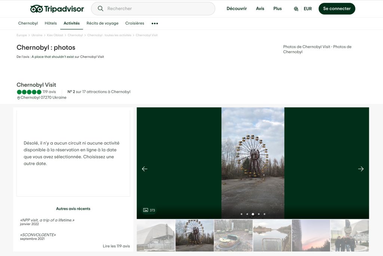Open the 373 photos gallery counter
The width and height of the screenshot is (383, 256).
coord(149,210)
